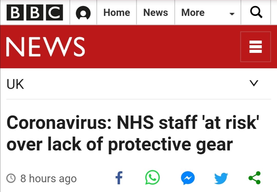This screenshot has width=277, height=192.
Task: Expand the More dropdown arrow
Action: click(x=232, y=14)
